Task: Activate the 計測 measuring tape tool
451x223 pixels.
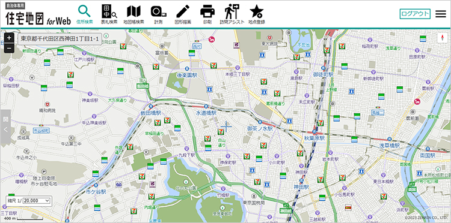Action: tap(159, 14)
